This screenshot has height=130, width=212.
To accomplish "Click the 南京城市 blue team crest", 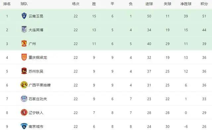I will [24, 126].
